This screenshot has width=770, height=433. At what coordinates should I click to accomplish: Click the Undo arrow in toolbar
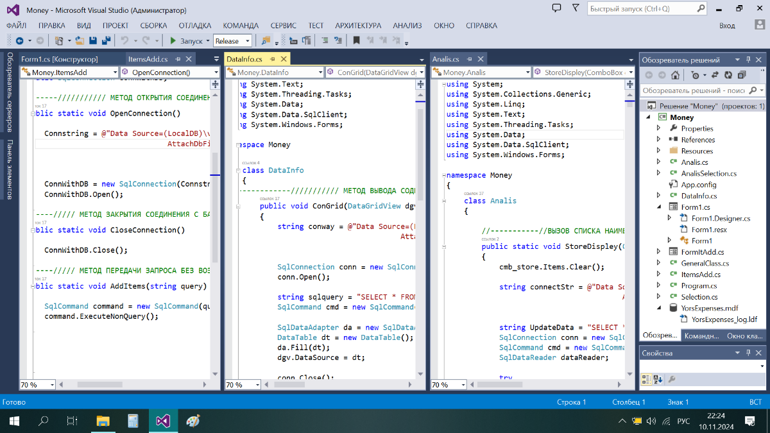pos(125,40)
